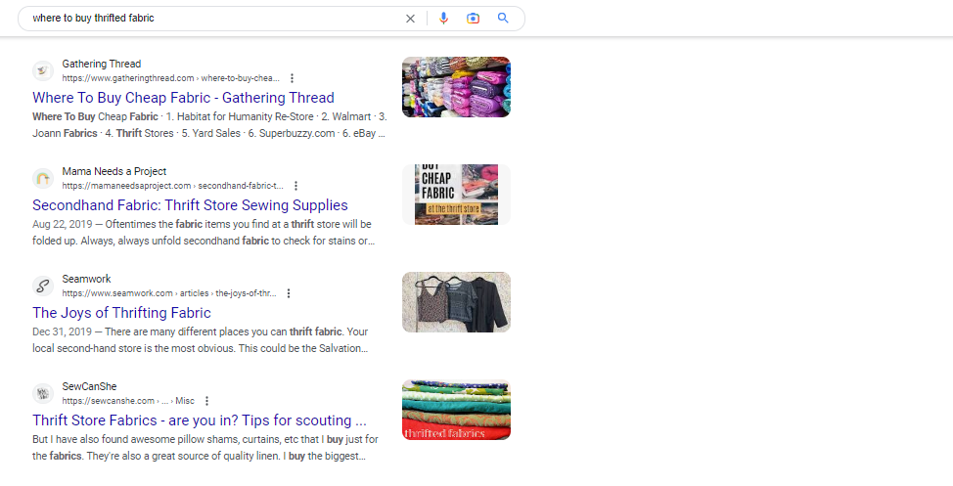The image size is (953, 486).
Task: Start voice search with the microphone icon
Action: [x=443, y=19]
